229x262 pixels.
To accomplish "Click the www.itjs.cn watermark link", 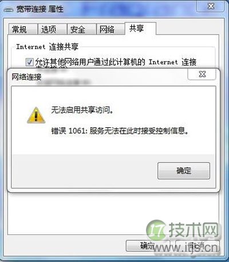I will click(185, 248).
